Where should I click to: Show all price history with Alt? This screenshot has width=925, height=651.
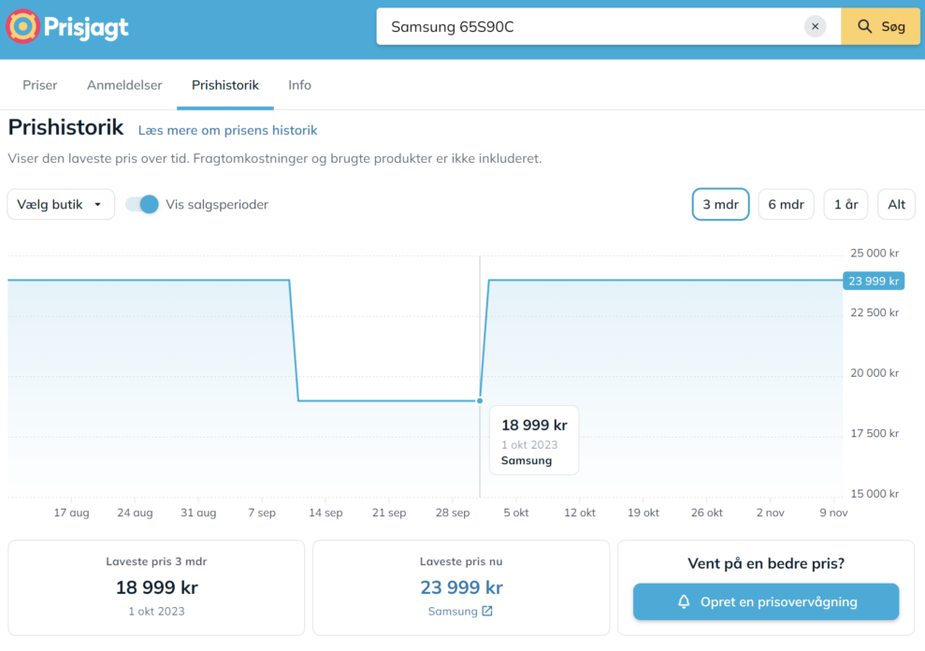pyautogui.click(x=896, y=205)
